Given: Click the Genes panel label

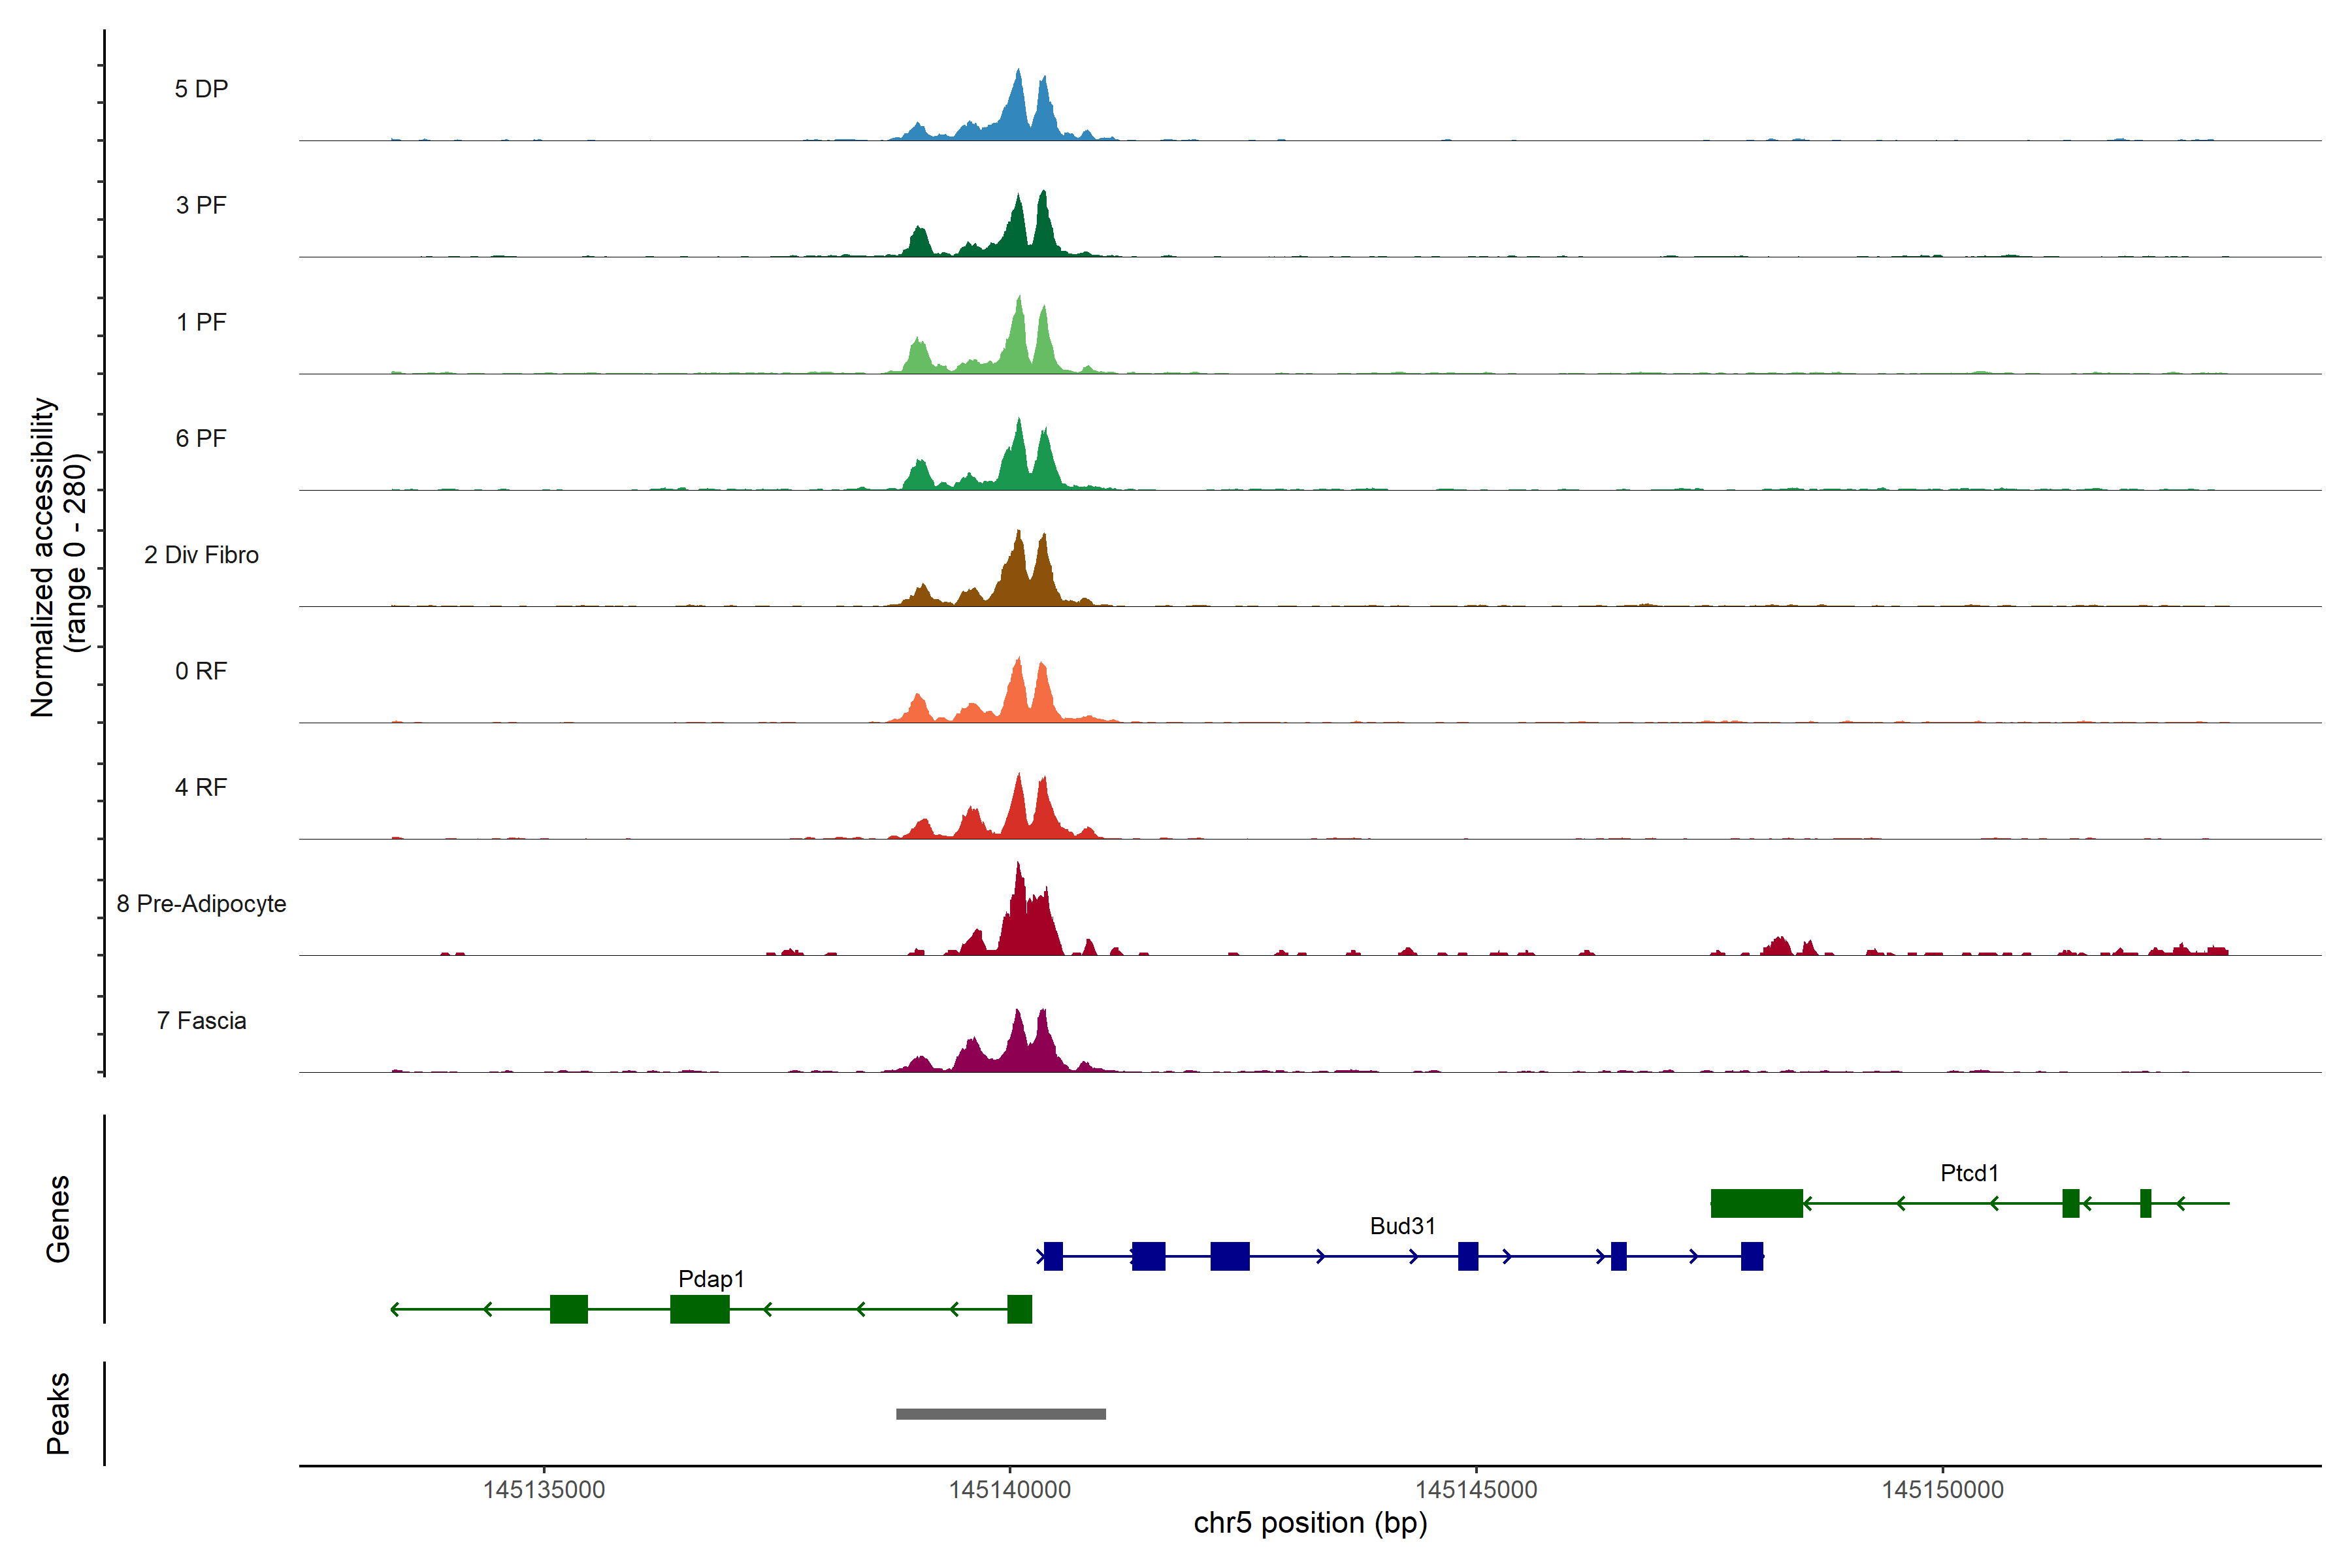Looking at the screenshot, I should pos(58,1218).
